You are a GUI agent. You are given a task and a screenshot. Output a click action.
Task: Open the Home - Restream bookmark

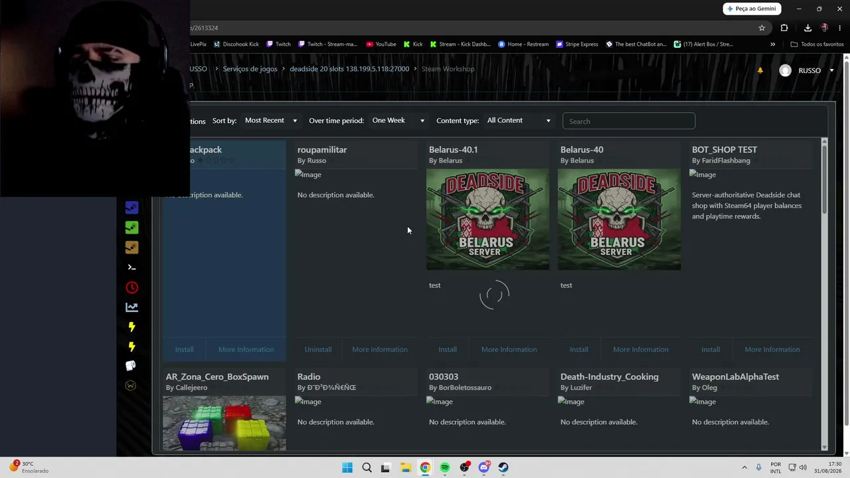pos(523,44)
